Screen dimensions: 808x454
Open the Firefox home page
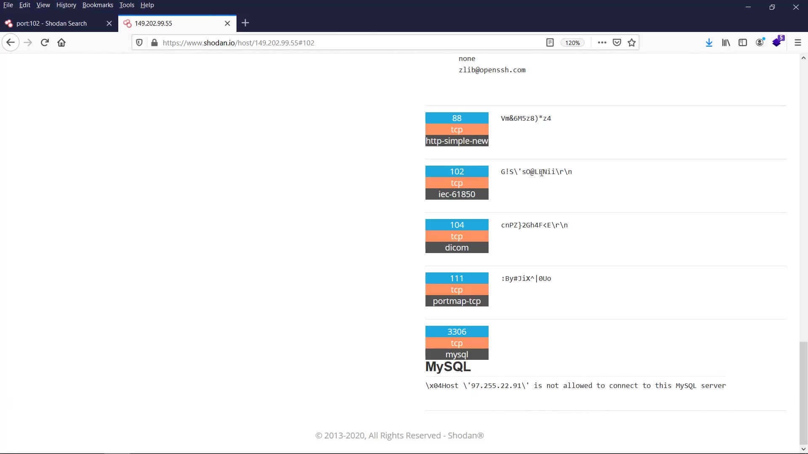(x=61, y=42)
